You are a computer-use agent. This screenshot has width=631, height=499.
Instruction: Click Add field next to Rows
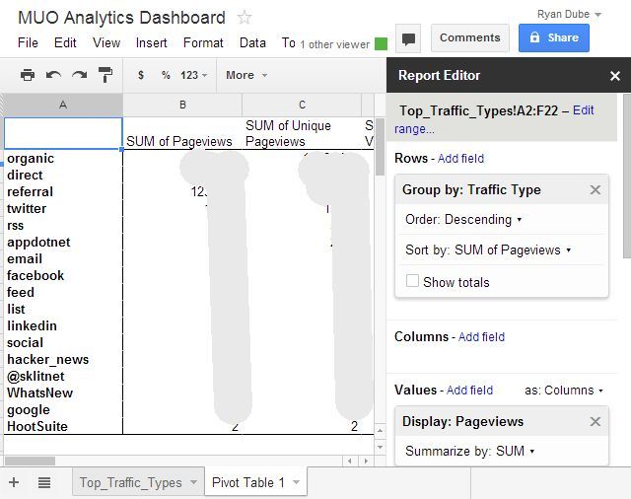[x=460, y=159]
